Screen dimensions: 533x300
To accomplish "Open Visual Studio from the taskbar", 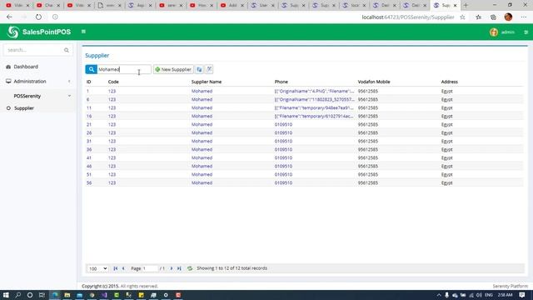I will pyautogui.click(x=104, y=295).
